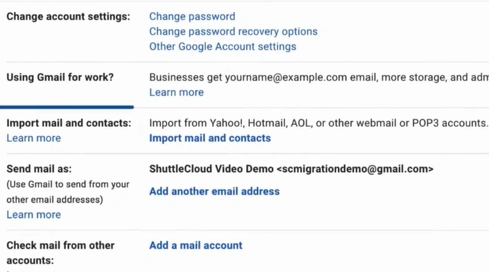Open the Change password link
The image size is (489, 272).
coord(192,17)
